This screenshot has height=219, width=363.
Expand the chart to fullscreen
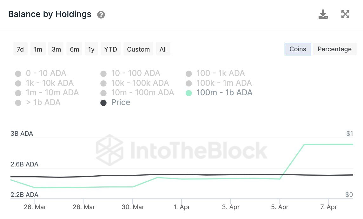[x=345, y=14]
